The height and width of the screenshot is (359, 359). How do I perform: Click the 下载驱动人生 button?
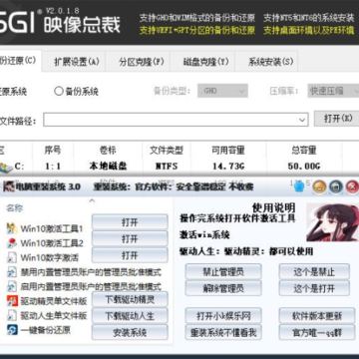(130, 316)
